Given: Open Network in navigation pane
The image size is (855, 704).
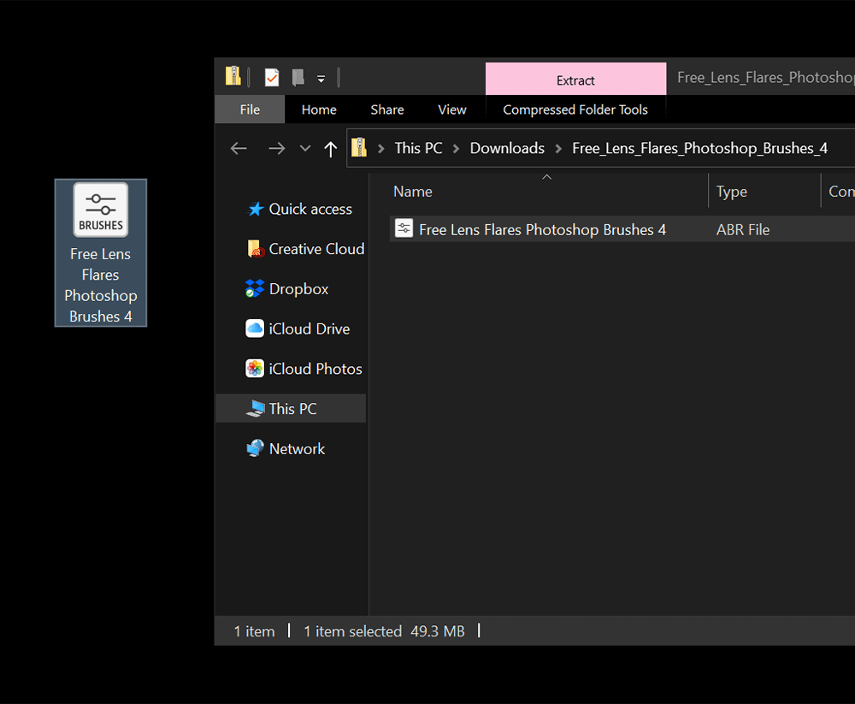Looking at the screenshot, I should point(297,448).
